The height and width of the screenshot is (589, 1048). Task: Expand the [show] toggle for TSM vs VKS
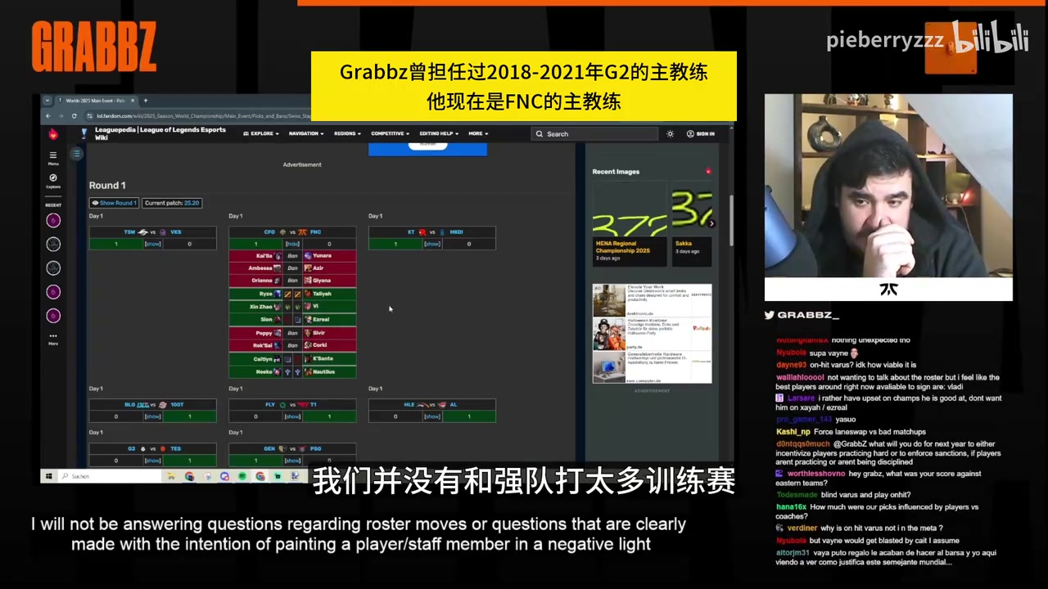(x=152, y=243)
